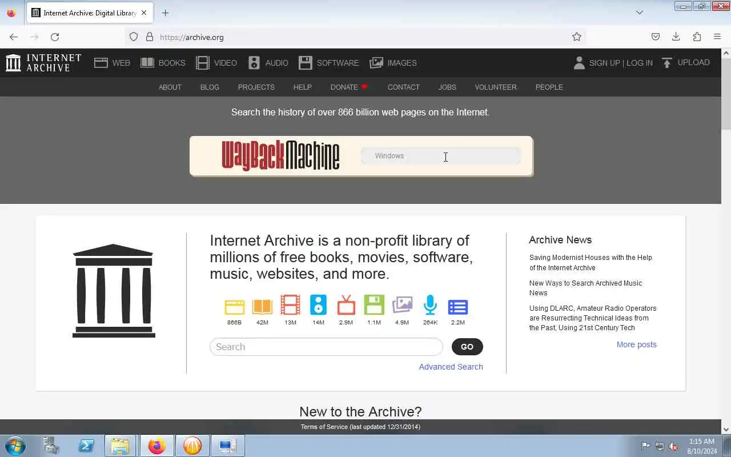Open the IMAGES icon in navbar

pyautogui.click(x=376, y=63)
